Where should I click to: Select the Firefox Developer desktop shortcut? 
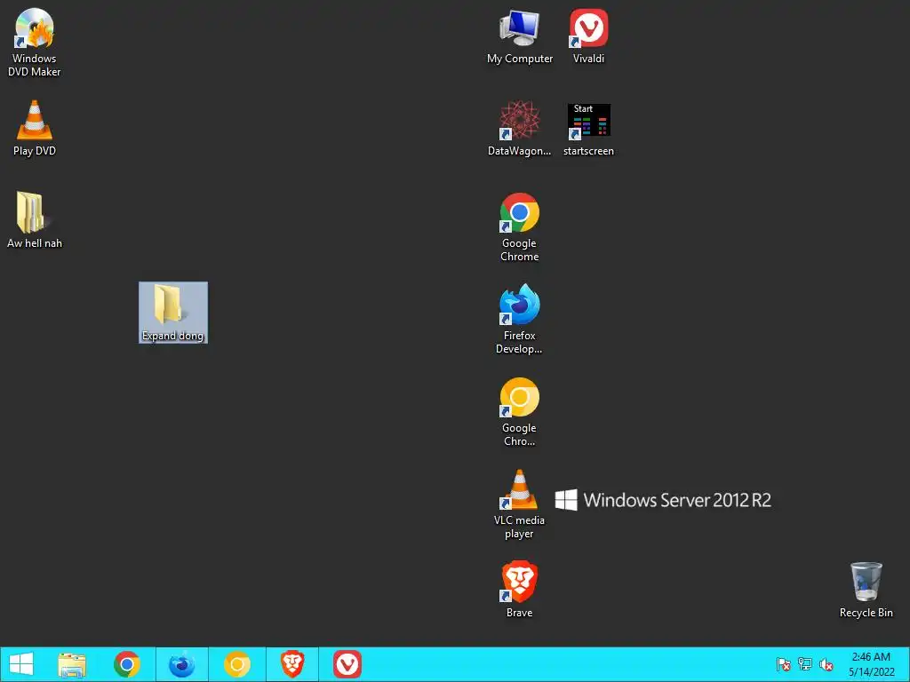(519, 319)
